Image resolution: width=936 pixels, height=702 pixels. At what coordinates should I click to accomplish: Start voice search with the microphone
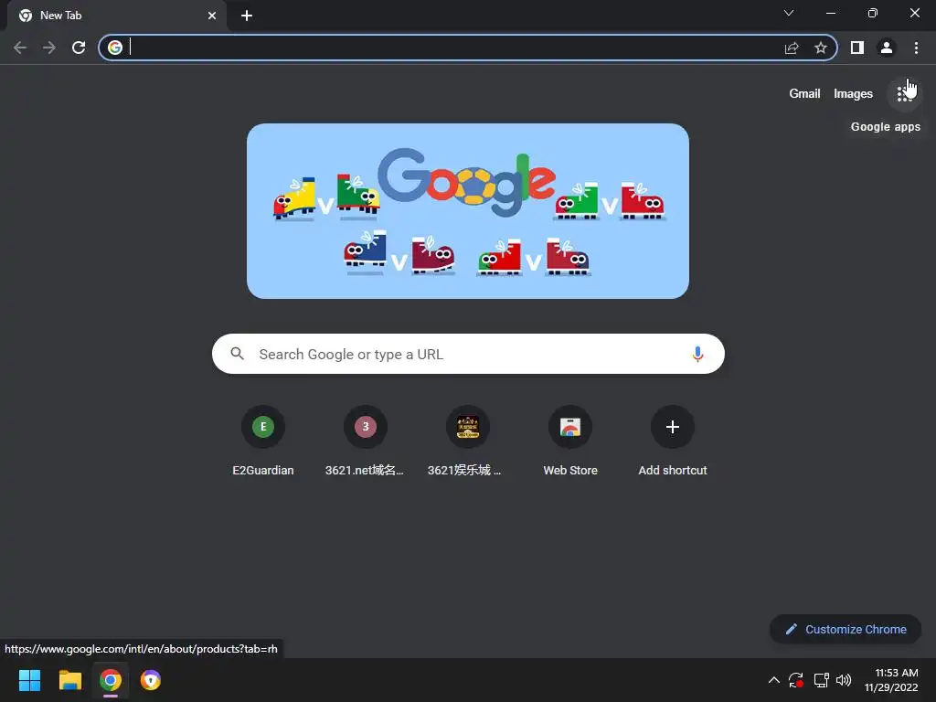697,354
